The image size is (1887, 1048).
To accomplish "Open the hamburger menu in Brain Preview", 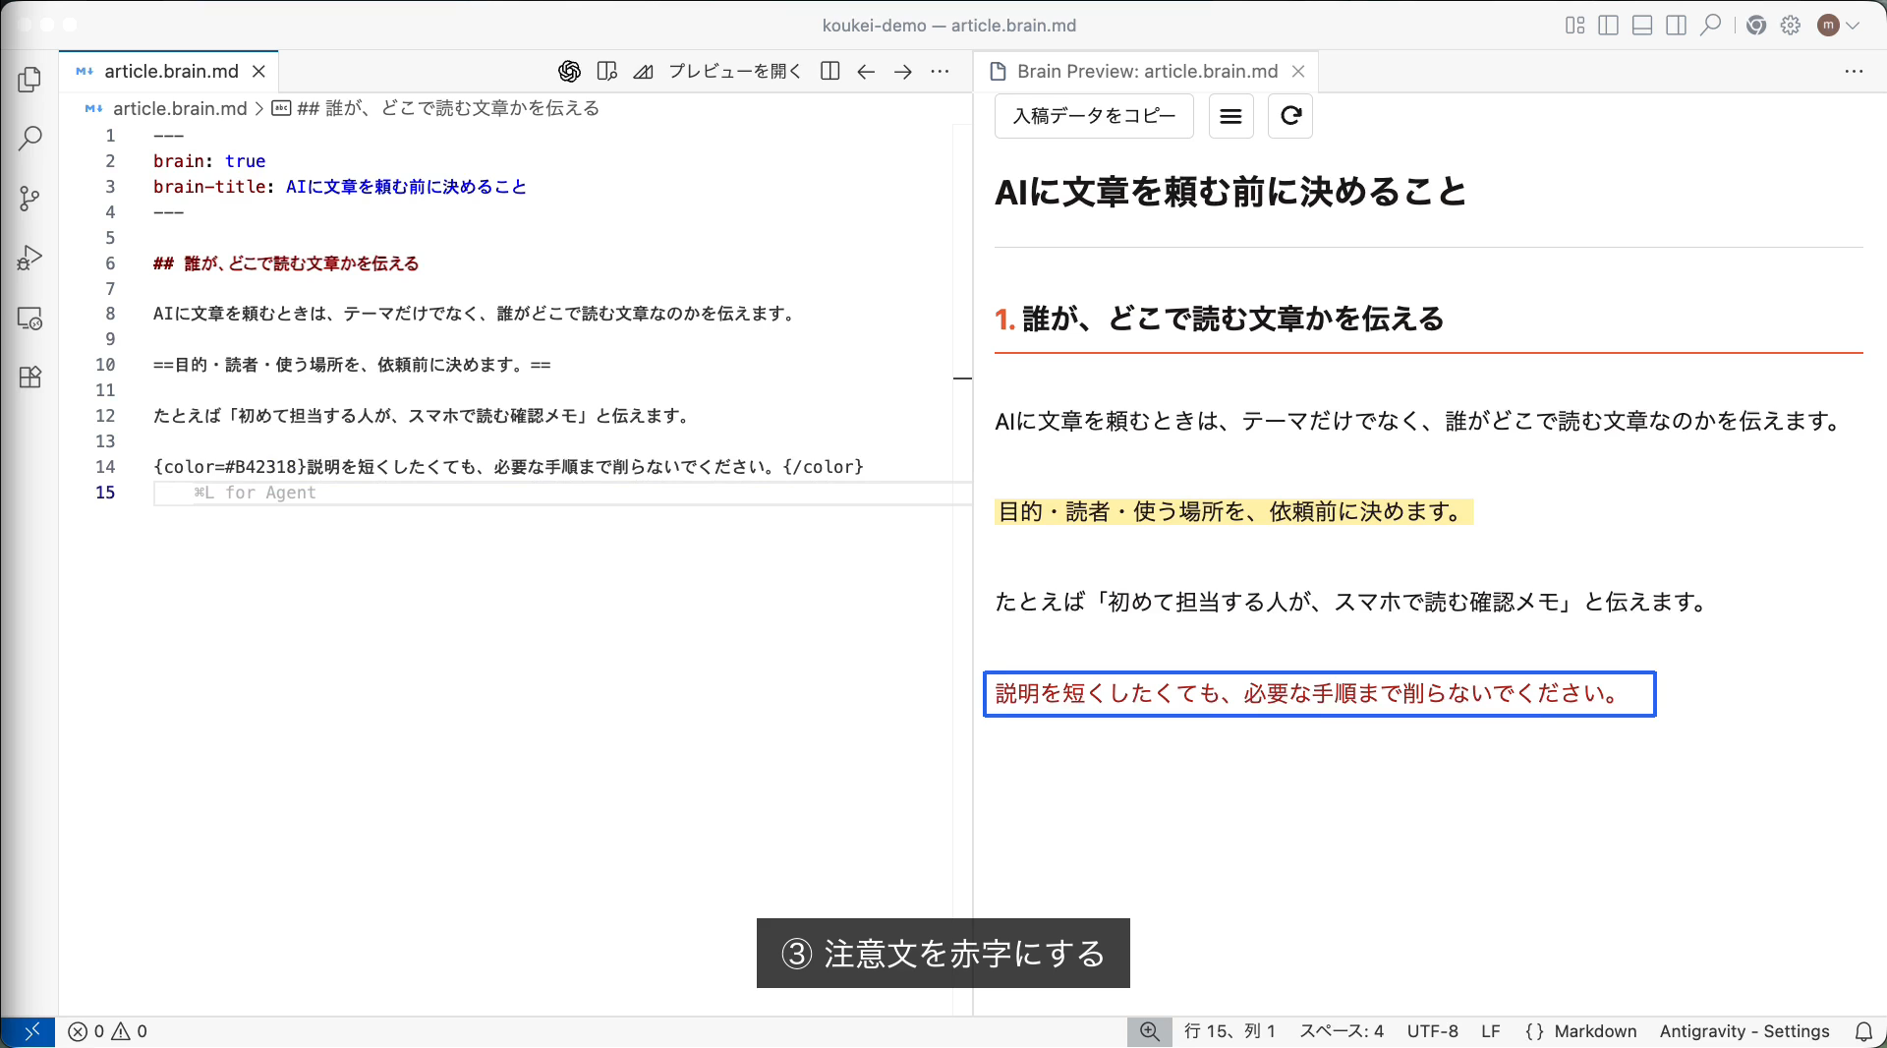I will coord(1230,116).
